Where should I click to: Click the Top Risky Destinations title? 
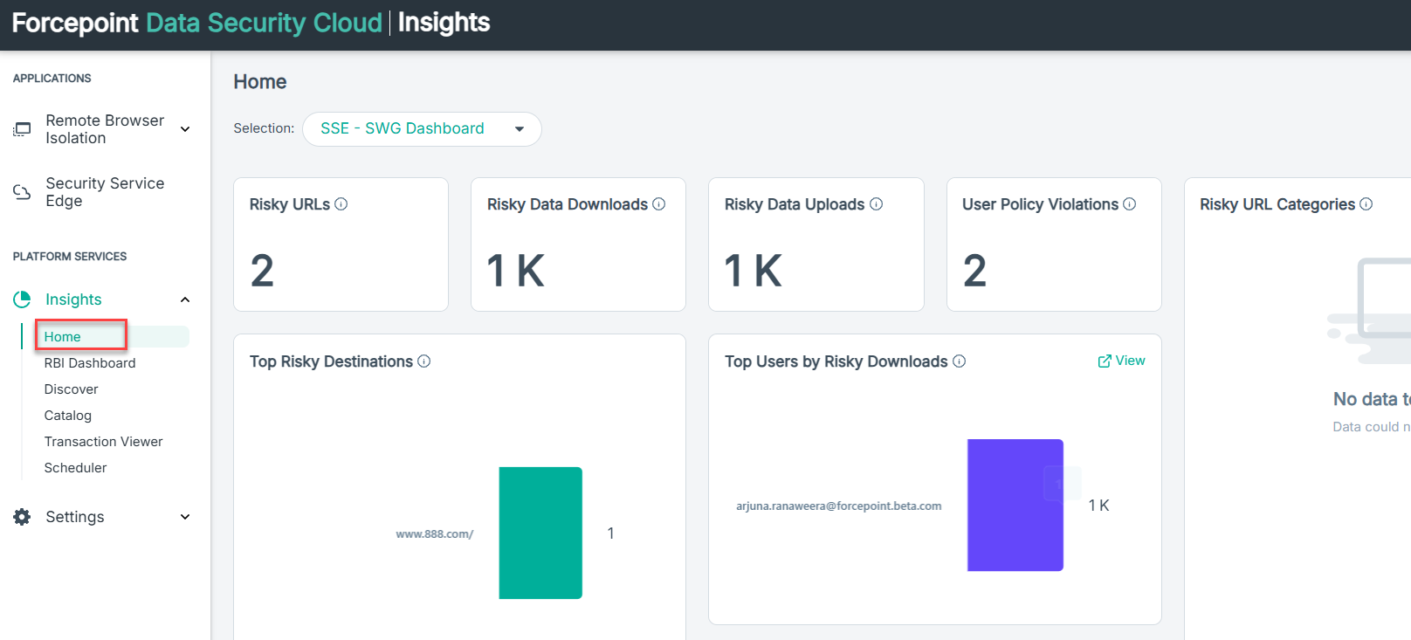point(332,361)
